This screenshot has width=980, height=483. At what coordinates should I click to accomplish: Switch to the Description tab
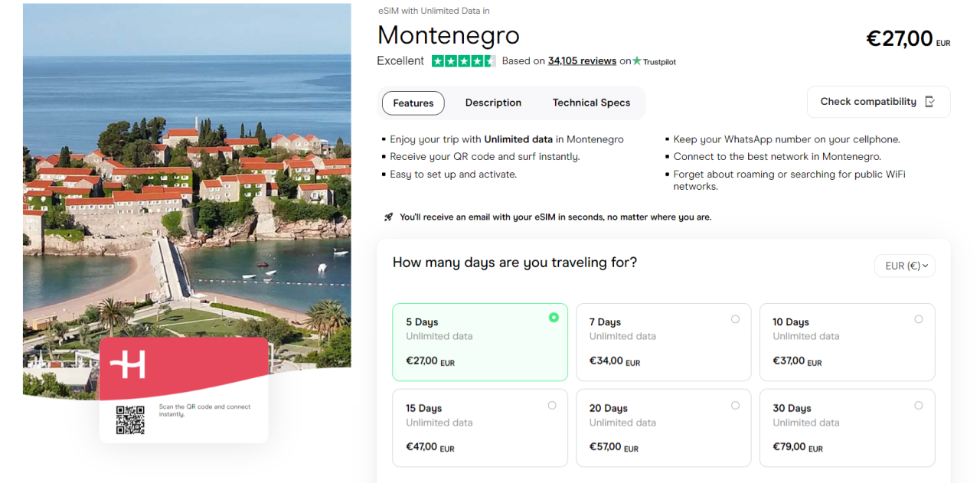pyautogui.click(x=493, y=103)
